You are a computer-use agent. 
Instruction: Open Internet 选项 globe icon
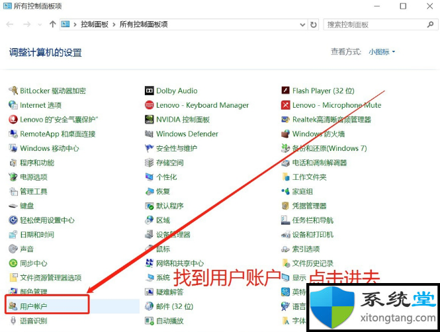click(x=13, y=105)
